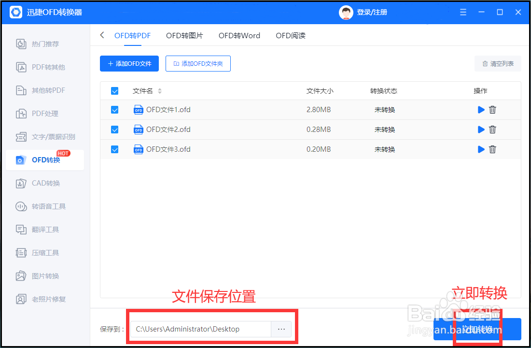Click the 0.28MB file size cell
Screen dimensions: 531x348
[x=319, y=130]
